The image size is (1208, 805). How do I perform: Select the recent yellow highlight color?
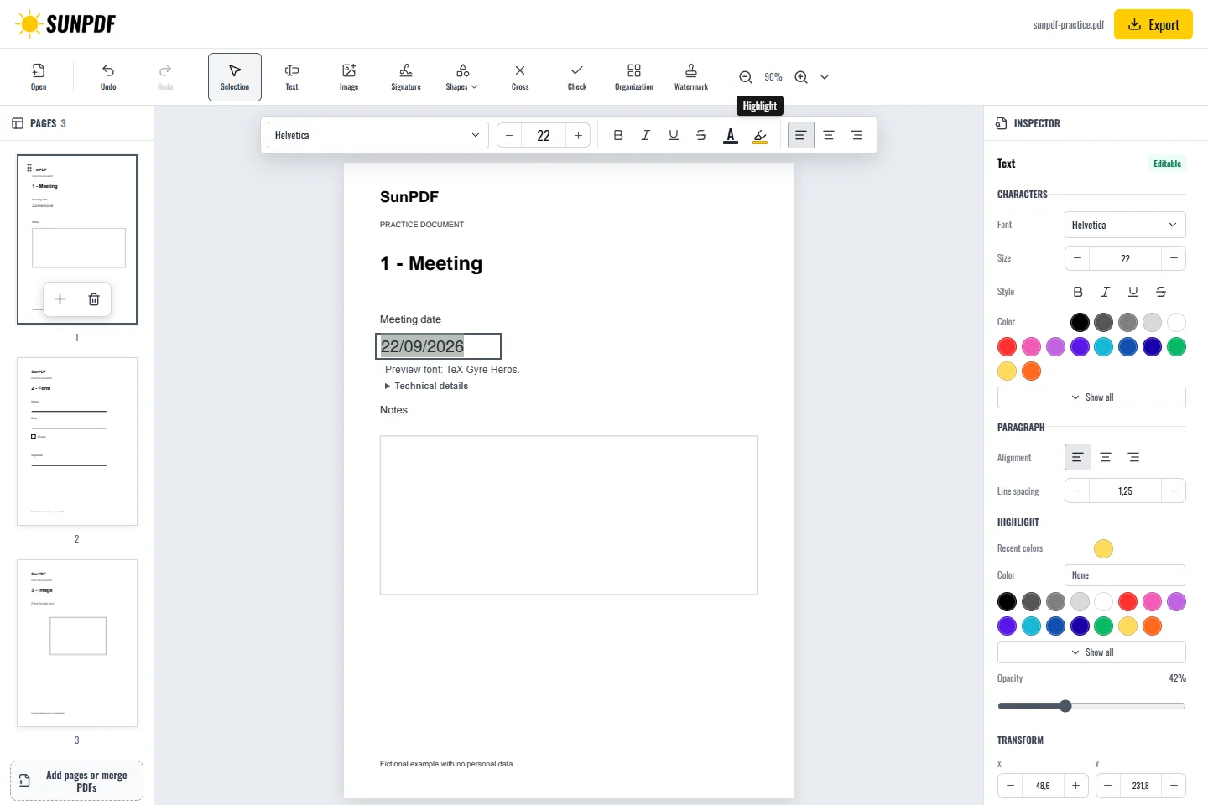coord(1103,548)
